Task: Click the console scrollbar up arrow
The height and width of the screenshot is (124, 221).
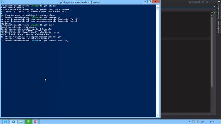Action: 157,6
